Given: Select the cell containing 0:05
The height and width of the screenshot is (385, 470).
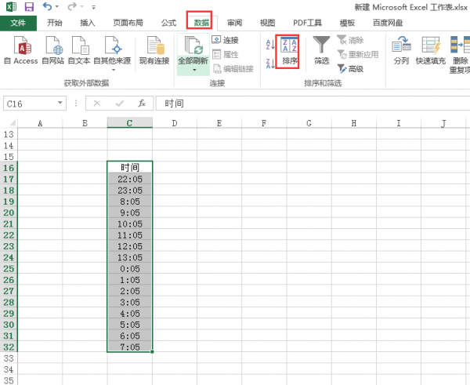Looking at the screenshot, I should click(130, 269).
